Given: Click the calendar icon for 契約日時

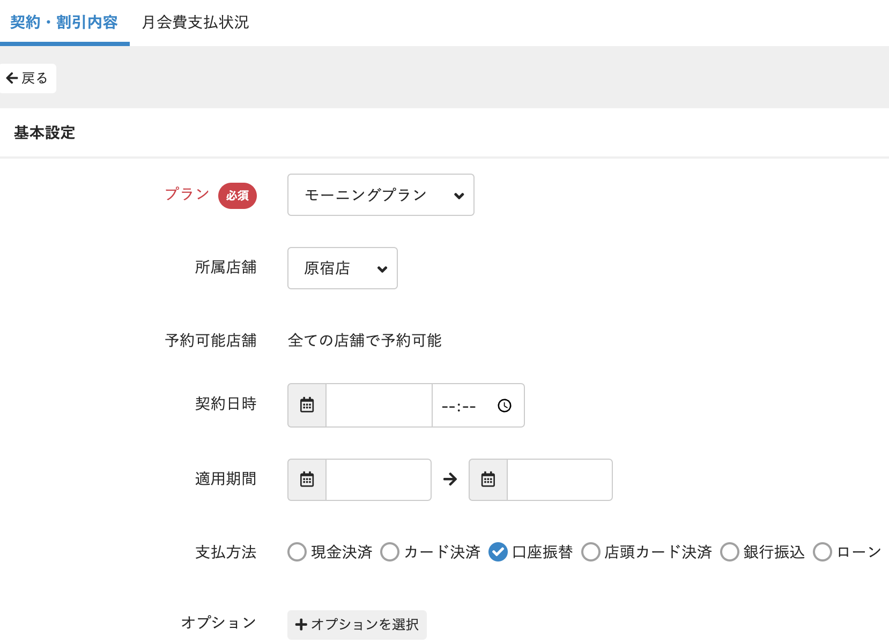Looking at the screenshot, I should click(x=307, y=405).
